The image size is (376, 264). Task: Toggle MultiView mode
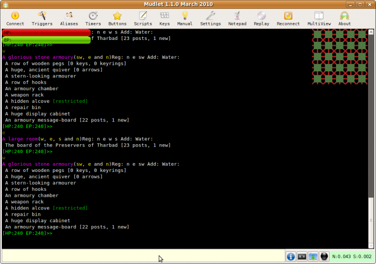(x=319, y=18)
